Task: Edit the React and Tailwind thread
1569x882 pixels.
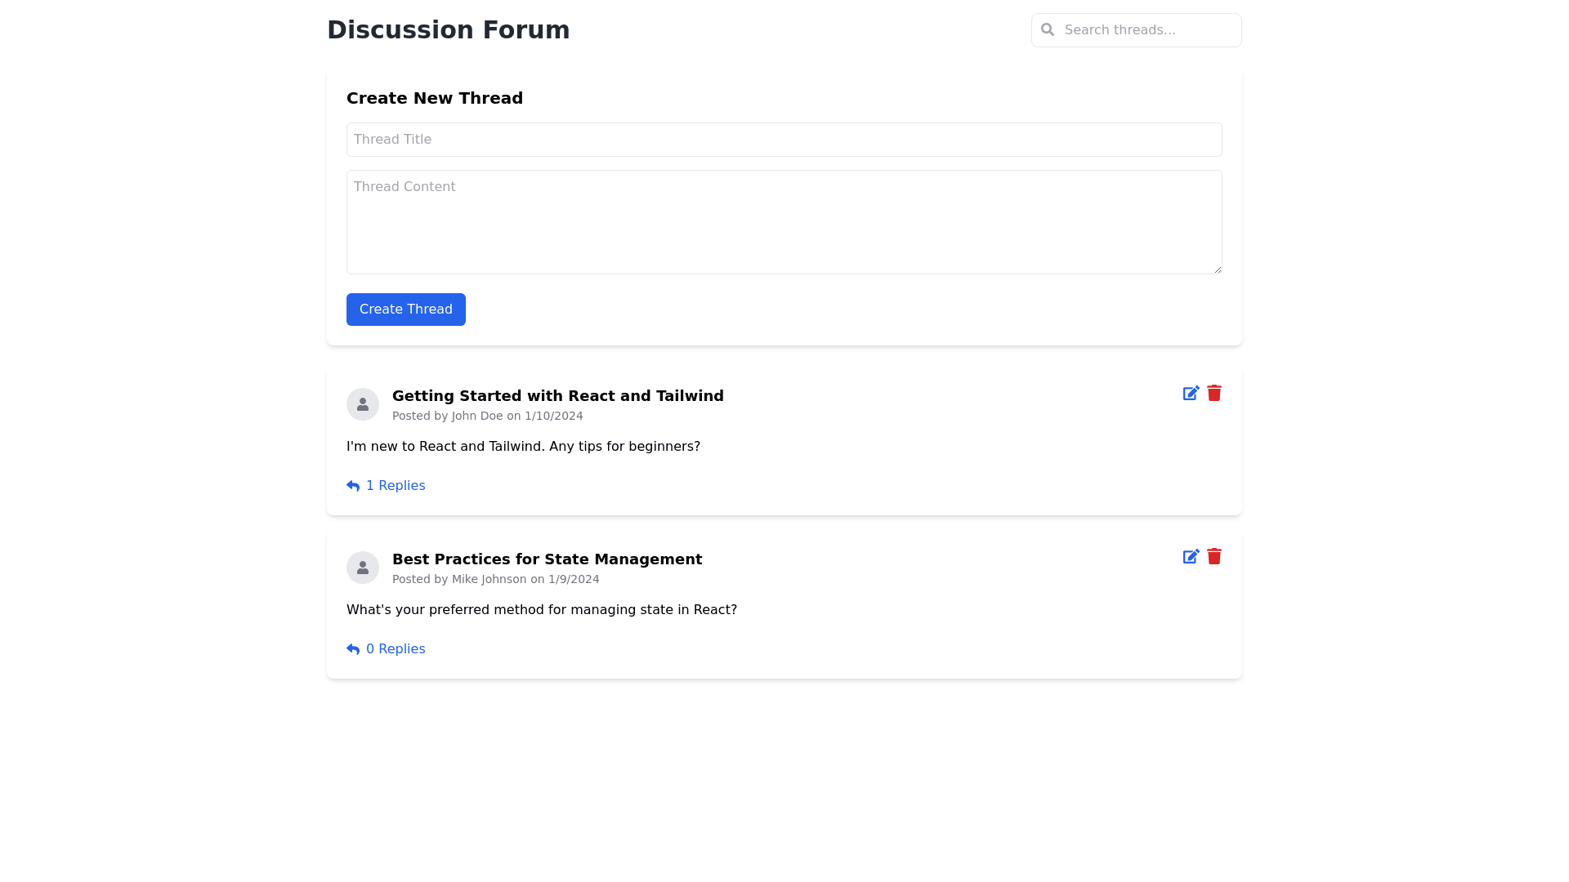Action: (x=1191, y=394)
